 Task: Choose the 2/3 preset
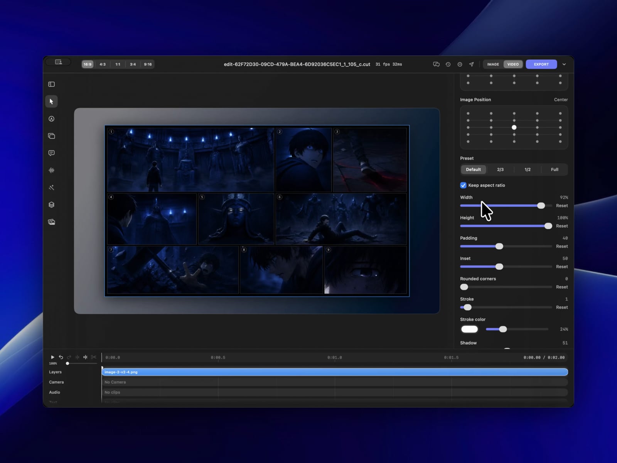[x=500, y=169]
